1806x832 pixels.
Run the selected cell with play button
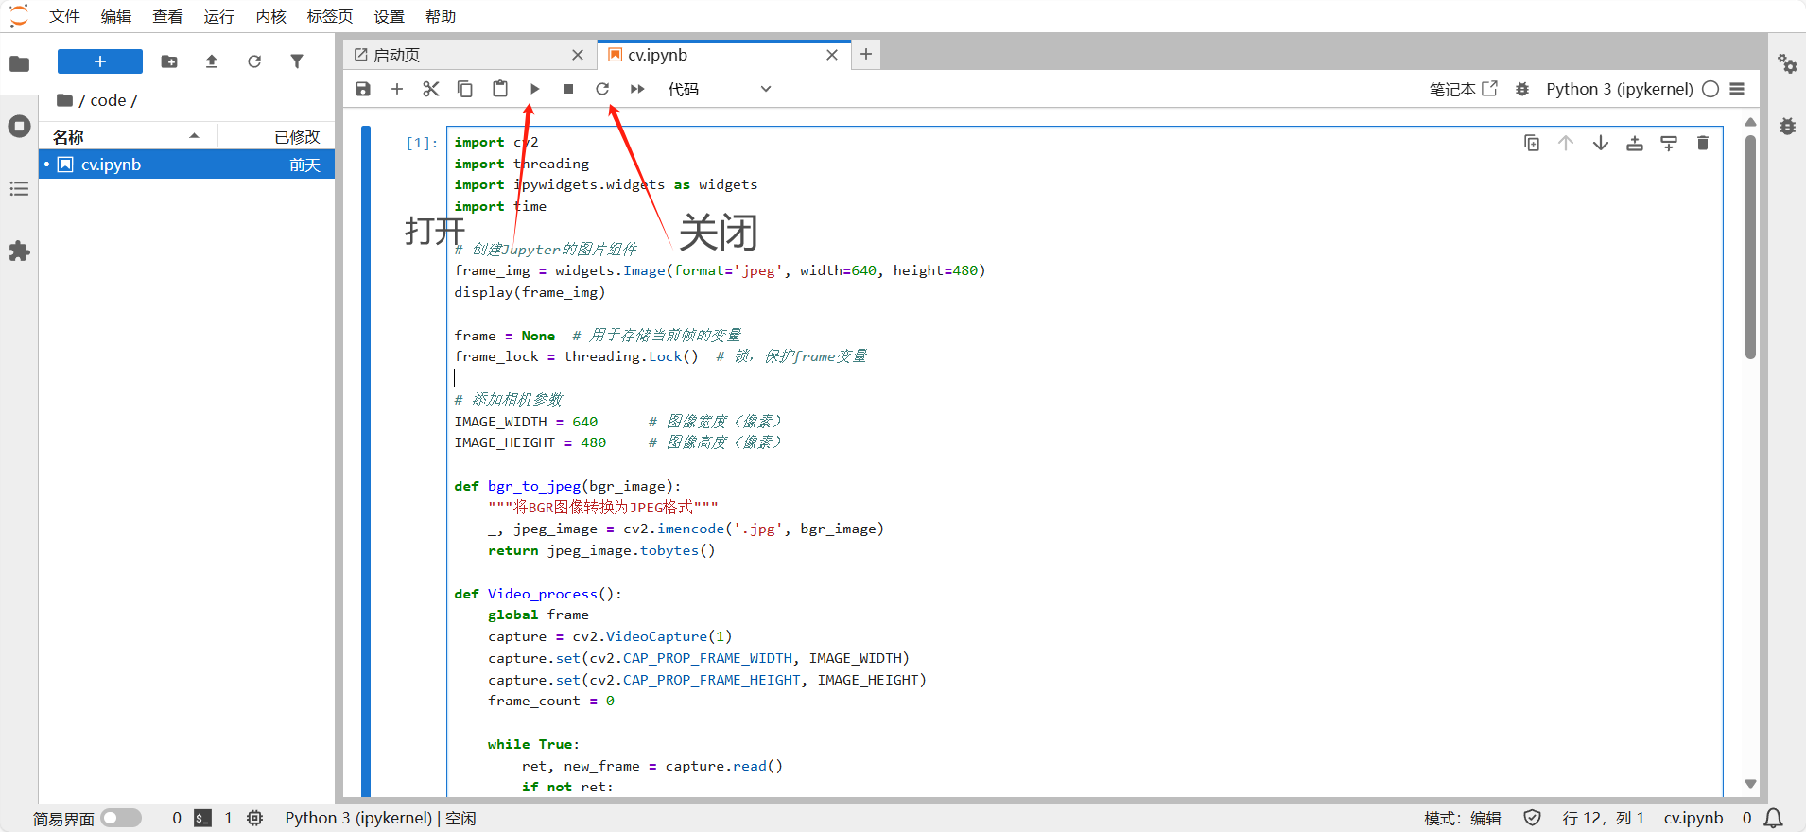[x=534, y=89]
